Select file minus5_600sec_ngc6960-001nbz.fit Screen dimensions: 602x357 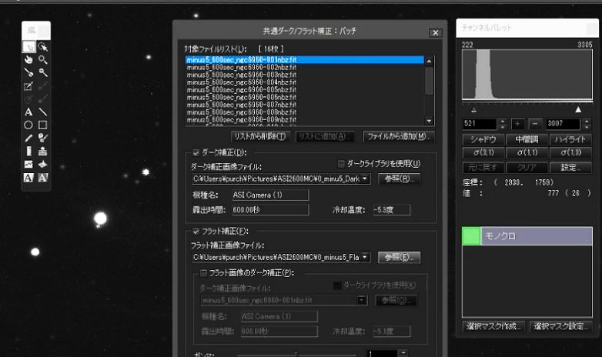coord(304,60)
